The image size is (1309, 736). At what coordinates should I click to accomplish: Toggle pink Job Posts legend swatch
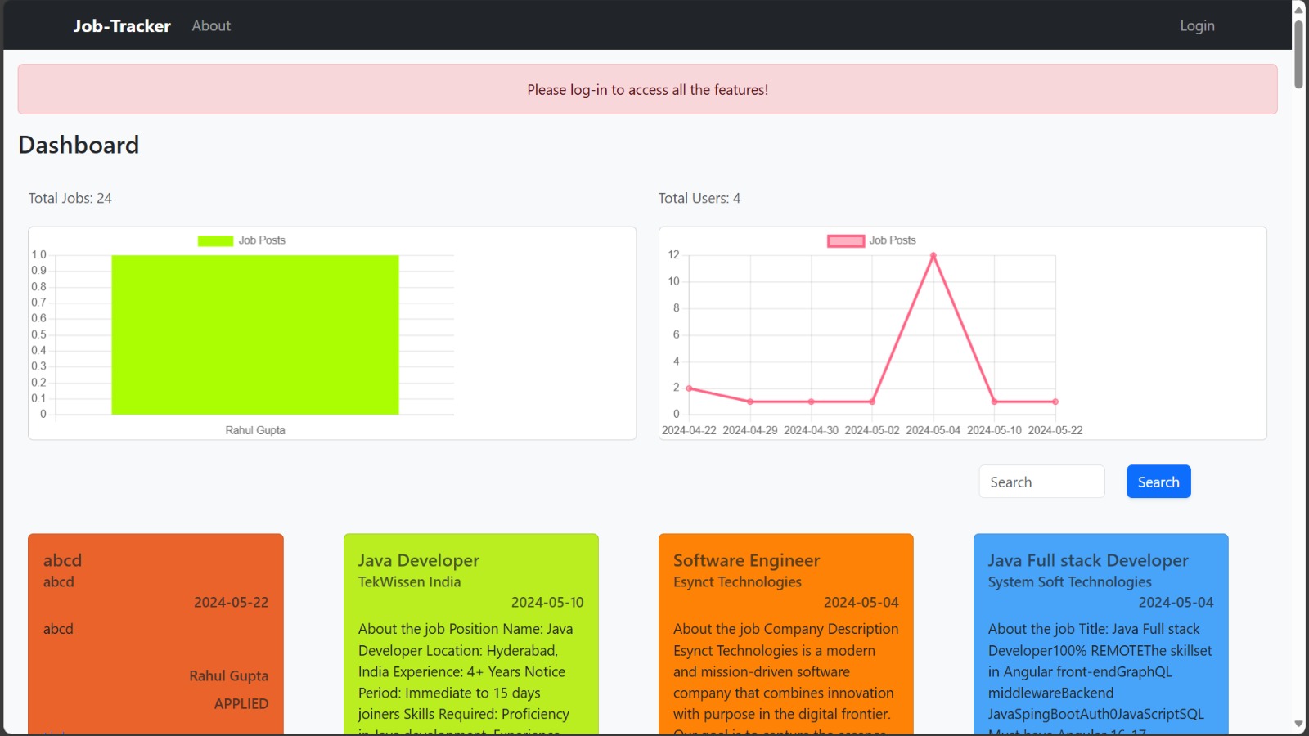pos(846,240)
